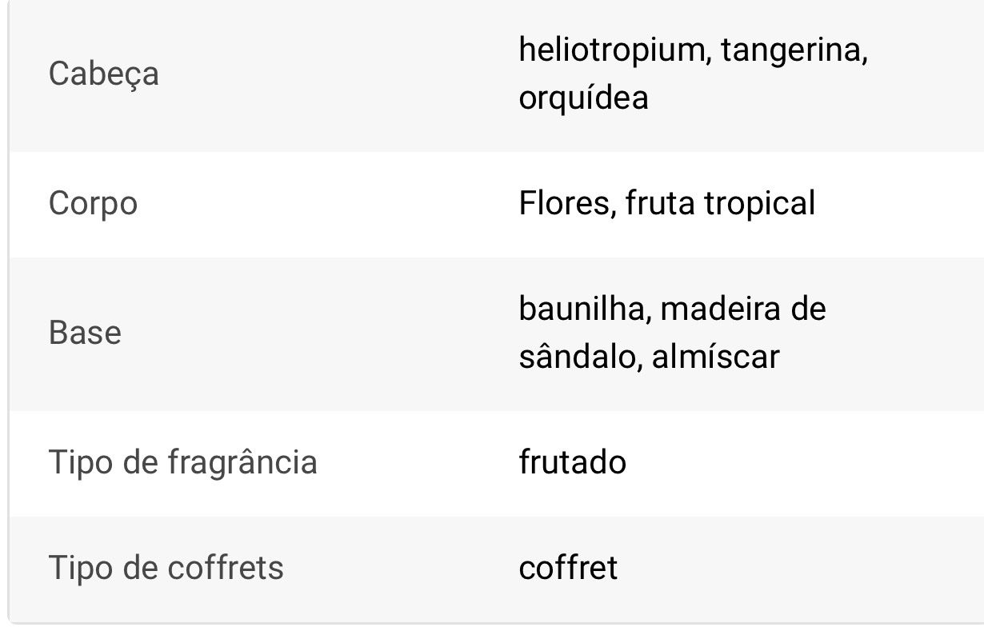Image resolution: width=984 pixels, height=627 pixels.
Task: Click the Cabeça row label
Action: tap(104, 74)
